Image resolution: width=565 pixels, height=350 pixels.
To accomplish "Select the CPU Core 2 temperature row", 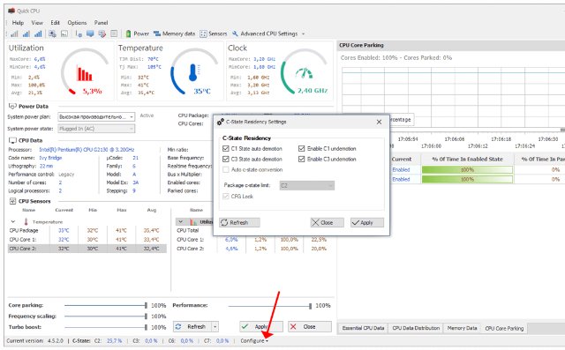I will 87,249.
